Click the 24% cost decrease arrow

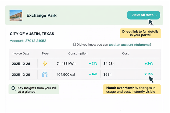pyautogui.click(x=146, y=64)
